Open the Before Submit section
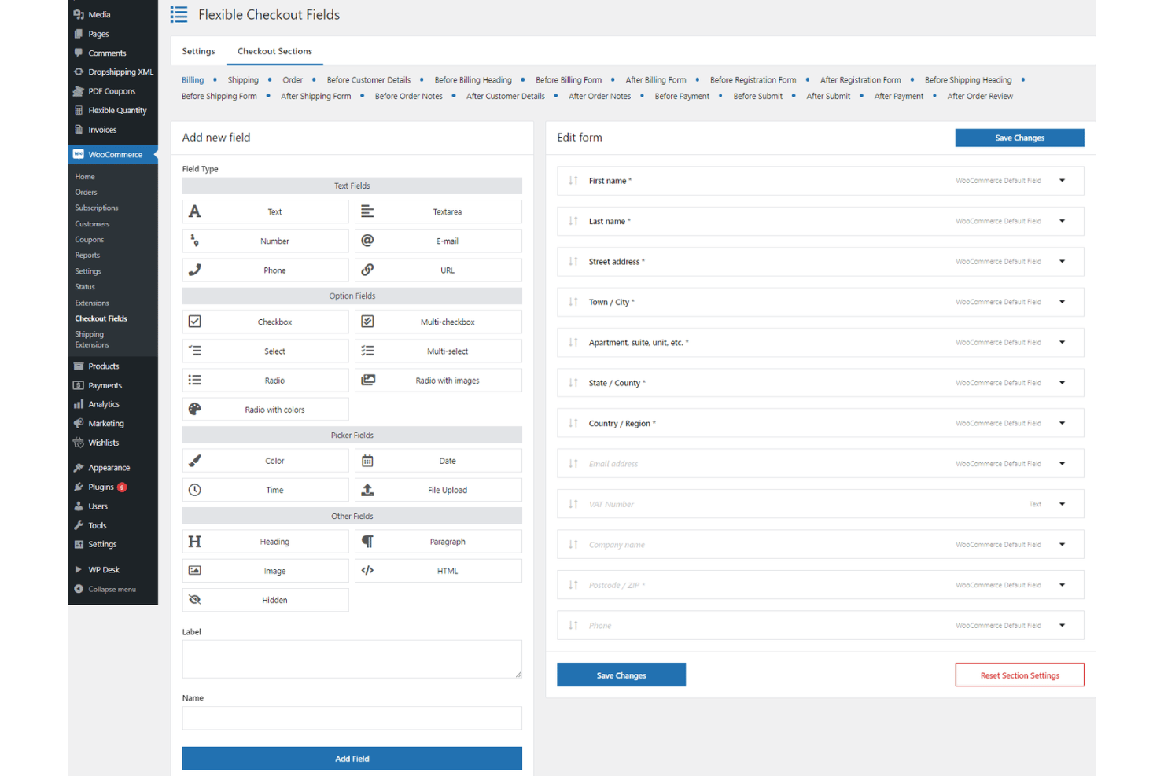Screen dimensions: 1164x776 pos(758,97)
